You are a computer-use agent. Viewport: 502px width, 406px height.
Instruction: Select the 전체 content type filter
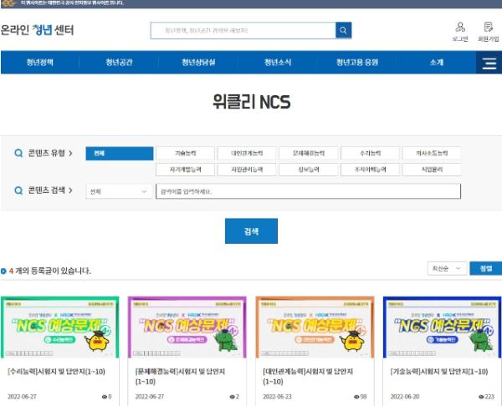tap(120, 154)
